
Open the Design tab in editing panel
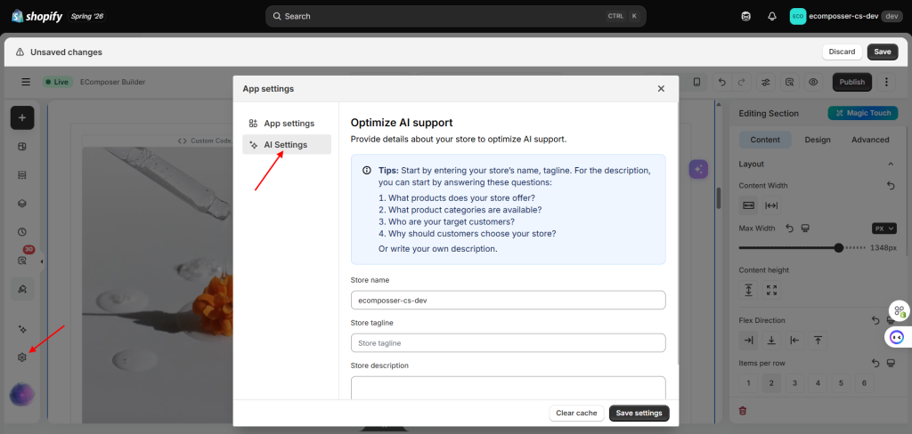click(818, 140)
